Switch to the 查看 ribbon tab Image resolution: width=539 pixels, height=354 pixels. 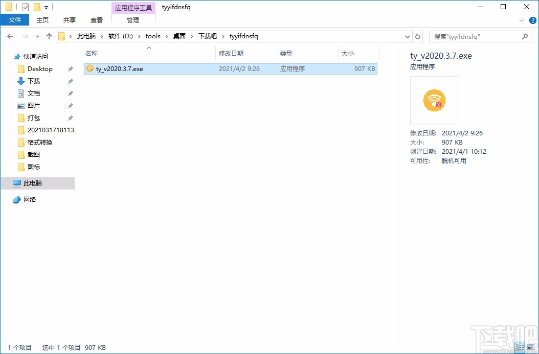tap(96, 20)
